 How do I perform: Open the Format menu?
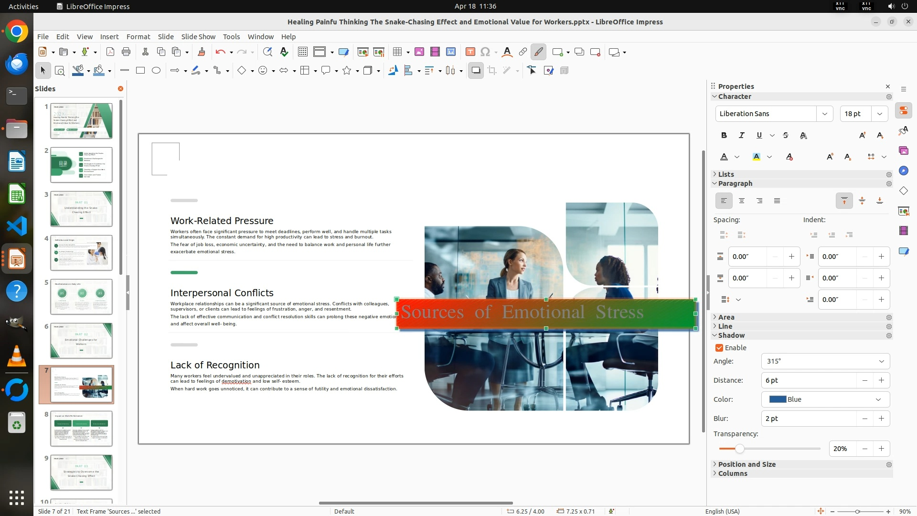tap(138, 37)
